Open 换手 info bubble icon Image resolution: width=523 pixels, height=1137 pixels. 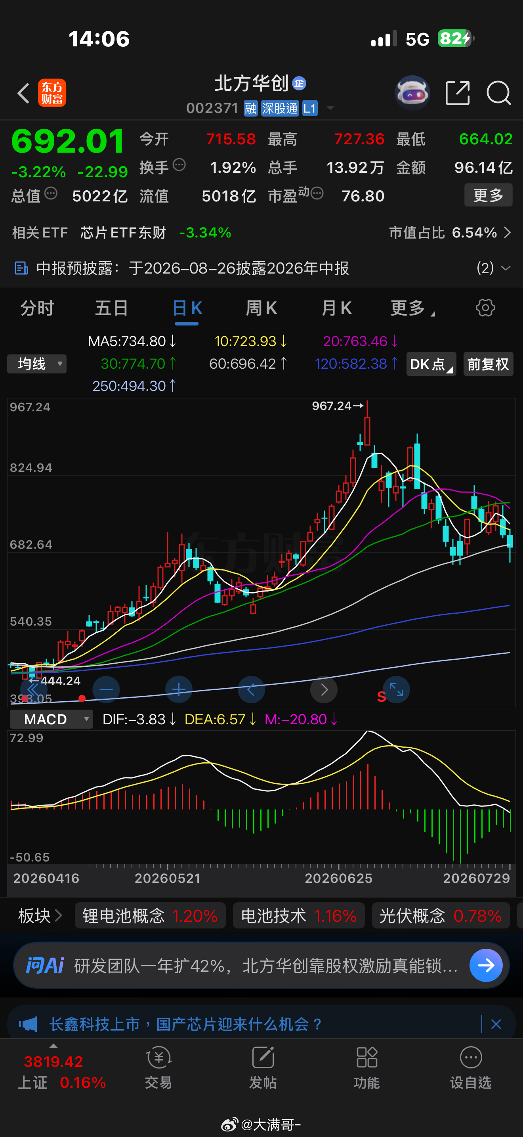[x=179, y=165]
